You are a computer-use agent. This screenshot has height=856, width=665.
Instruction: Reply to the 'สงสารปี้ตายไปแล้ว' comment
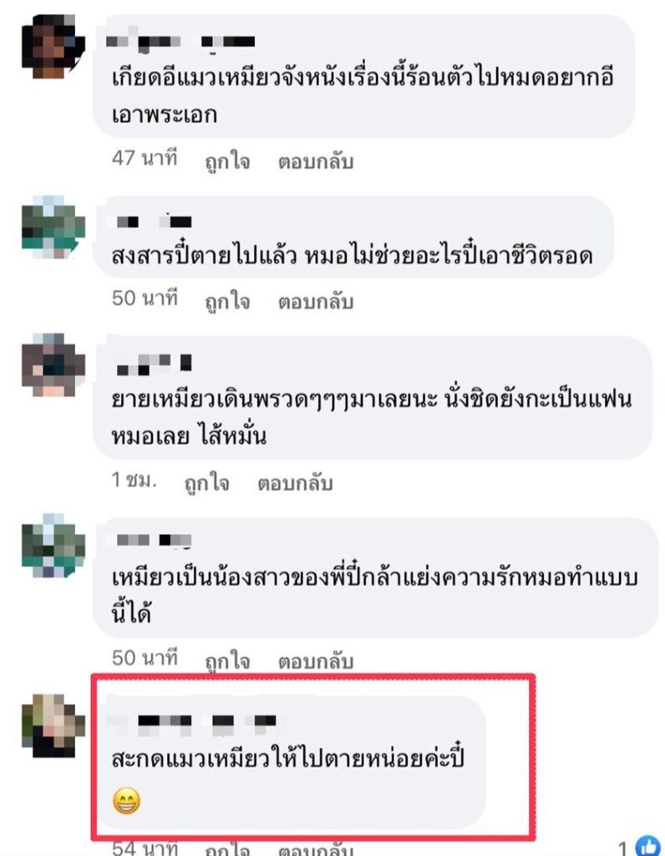tap(316, 301)
